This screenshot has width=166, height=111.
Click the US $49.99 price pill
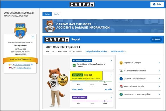pyautogui.click(x=156, y=39)
